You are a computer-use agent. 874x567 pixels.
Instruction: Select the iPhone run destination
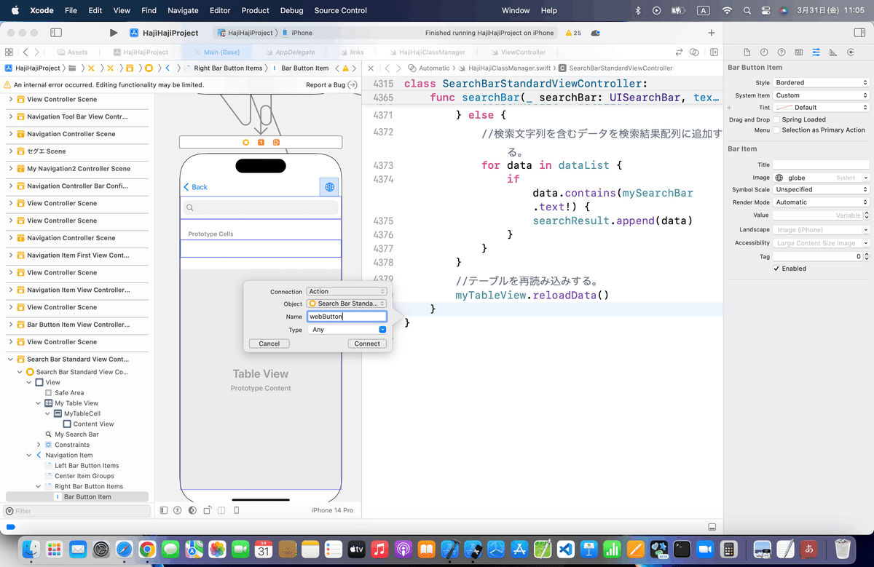point(297,33)
